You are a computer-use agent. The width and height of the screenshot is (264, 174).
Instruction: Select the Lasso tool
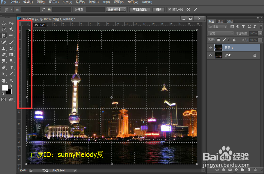(x=3, y=29)
